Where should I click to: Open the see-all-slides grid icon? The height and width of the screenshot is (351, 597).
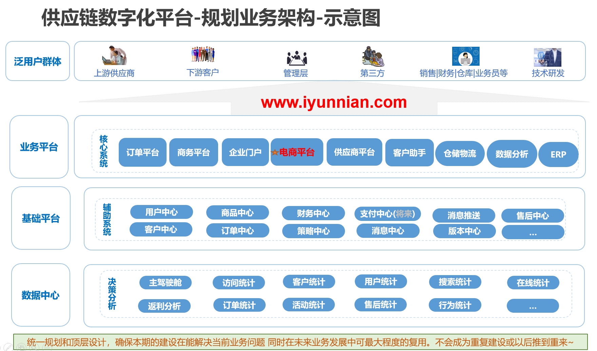(x=21, y=347)
